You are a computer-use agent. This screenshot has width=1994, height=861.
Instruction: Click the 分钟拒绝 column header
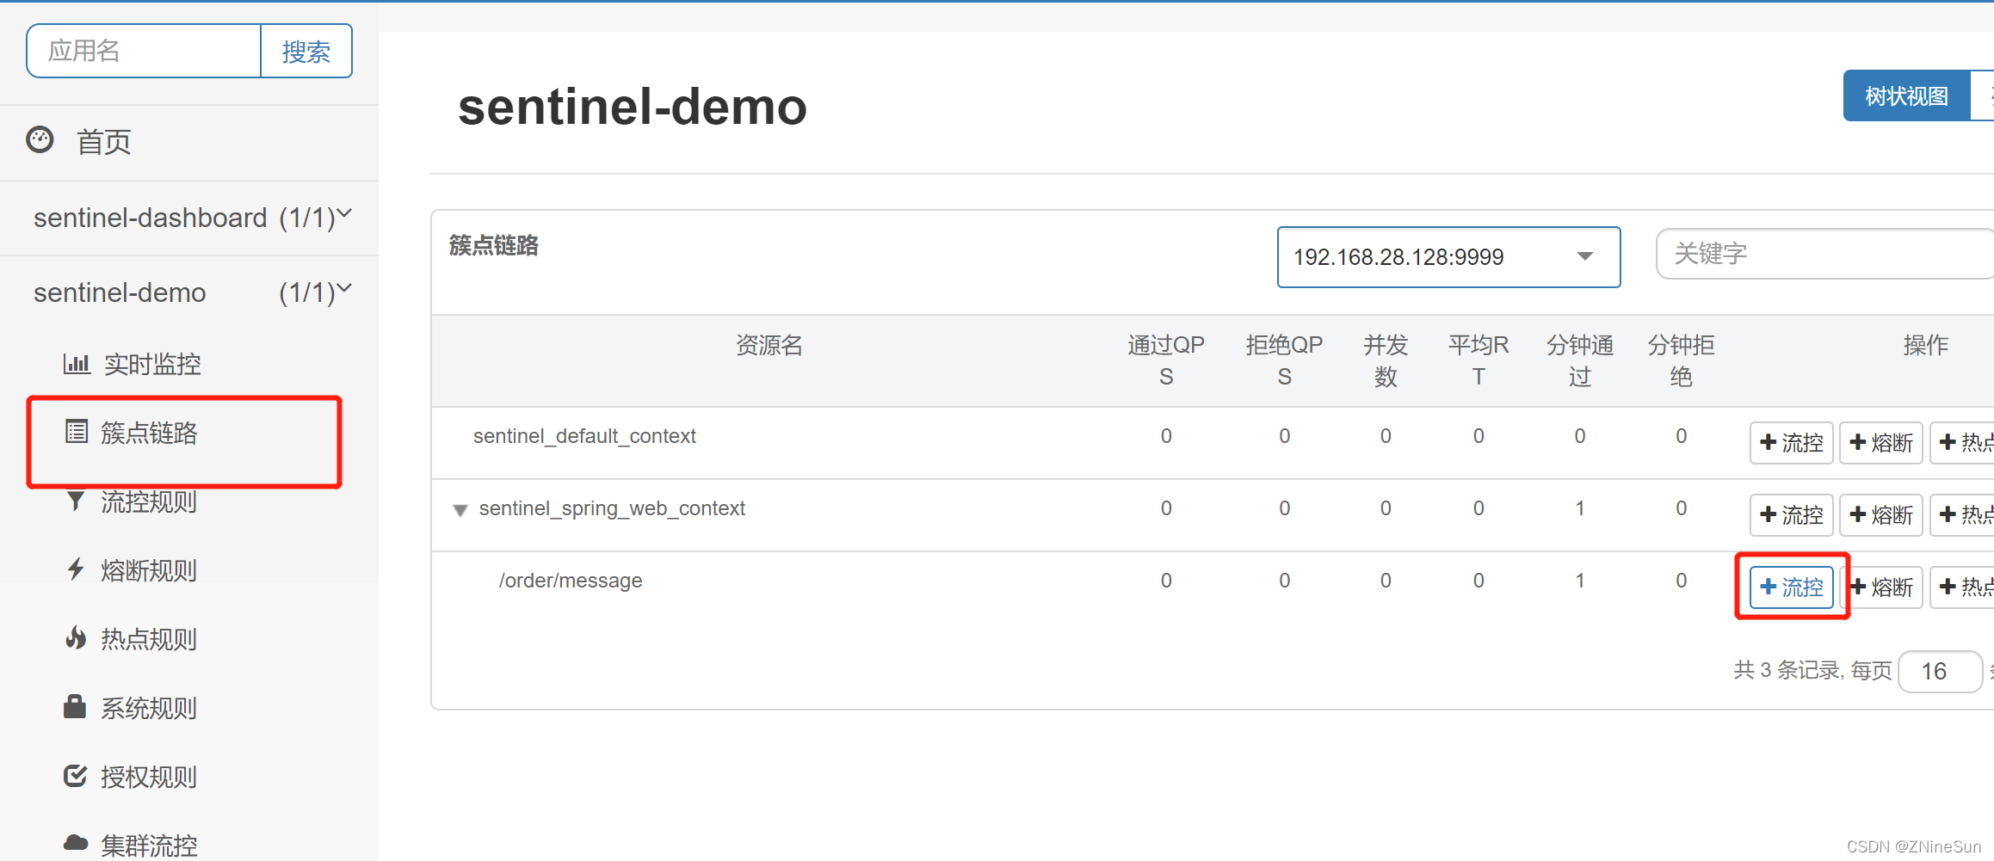pyautogui.click(x=1682, y=360)
